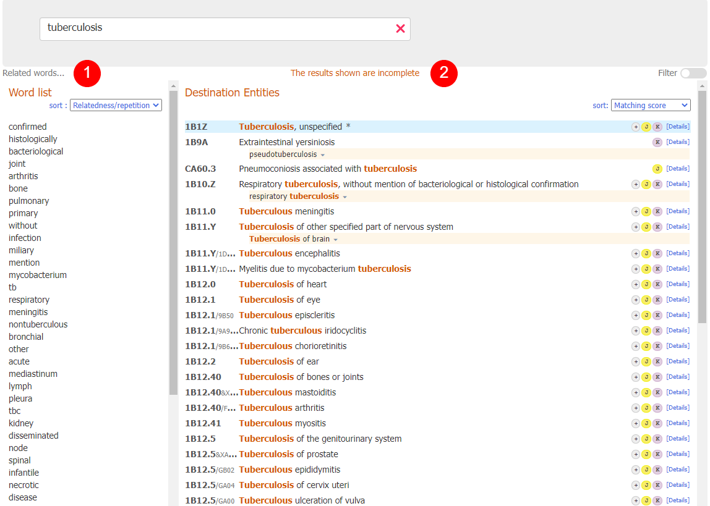Screen dimensions: 710x506
Task: Click the + icon beside Tuberculosis, unspecified
Action: tap(636, 126)
